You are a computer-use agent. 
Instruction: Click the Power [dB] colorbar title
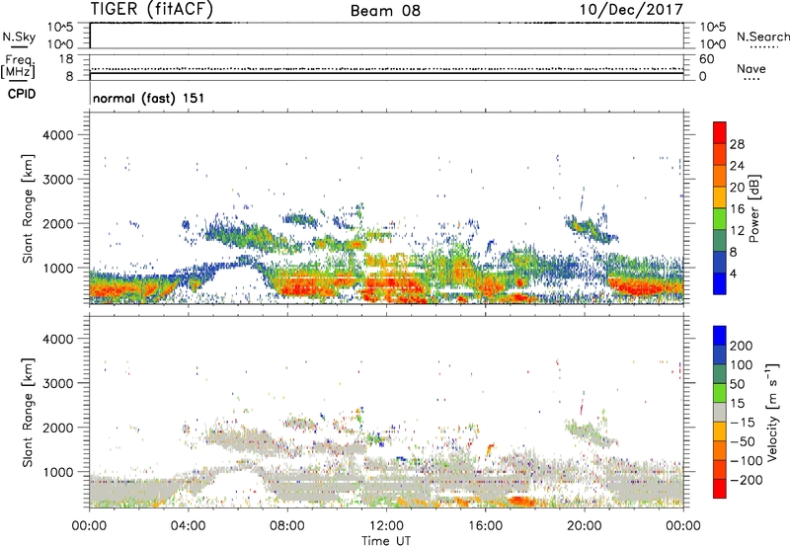click(754, 208)
